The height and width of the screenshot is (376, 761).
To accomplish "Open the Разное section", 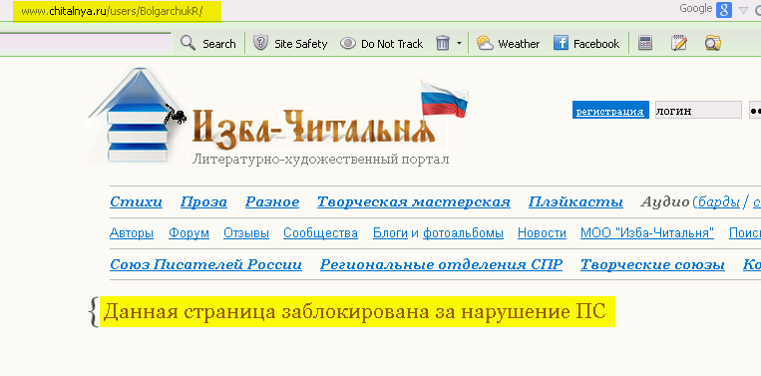I will click(272, 201).
